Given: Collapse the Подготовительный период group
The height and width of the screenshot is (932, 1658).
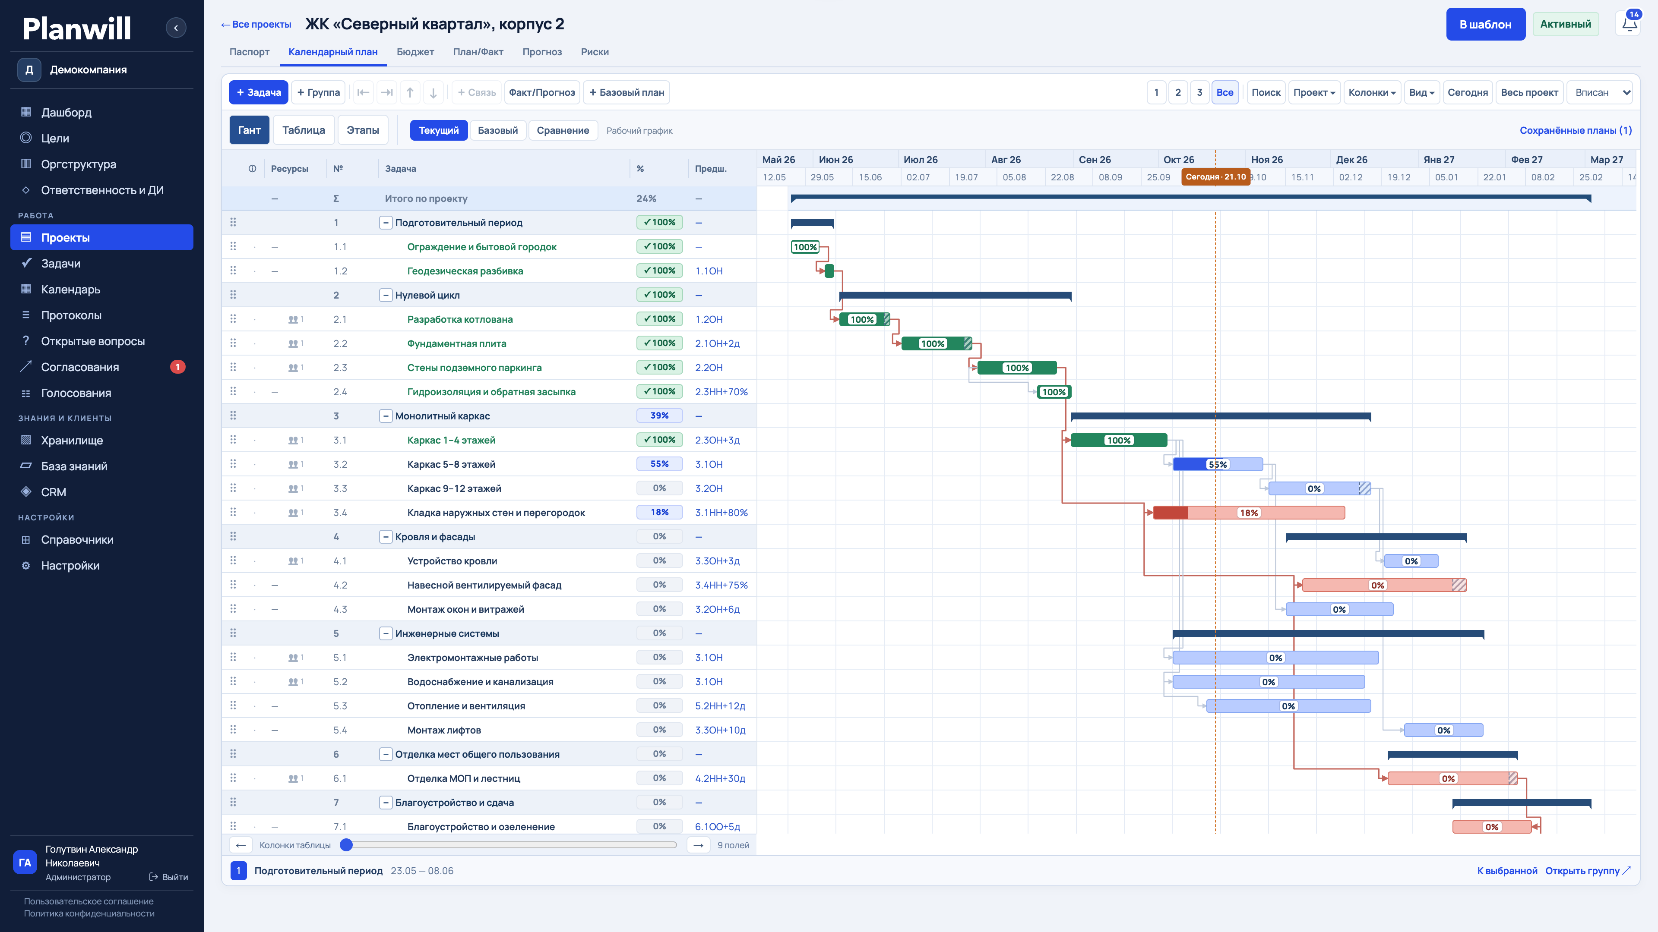Looking at the screenshot, I should [x=386, y=223].
